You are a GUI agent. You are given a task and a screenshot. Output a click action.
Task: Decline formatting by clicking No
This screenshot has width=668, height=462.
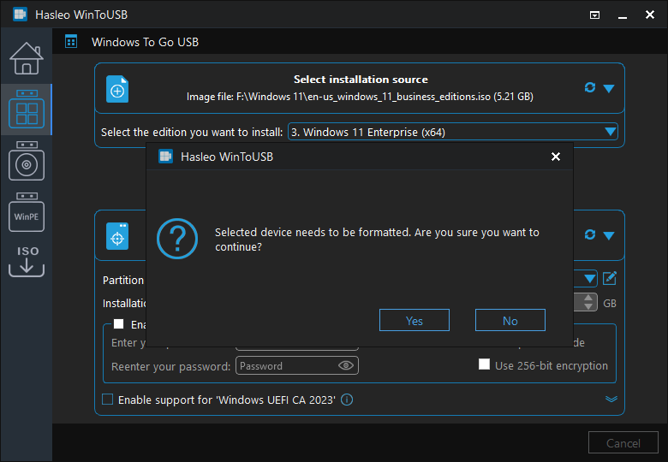510,320
